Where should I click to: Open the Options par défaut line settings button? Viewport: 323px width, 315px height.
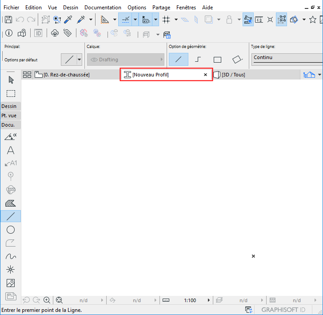(x=69, y=60)
